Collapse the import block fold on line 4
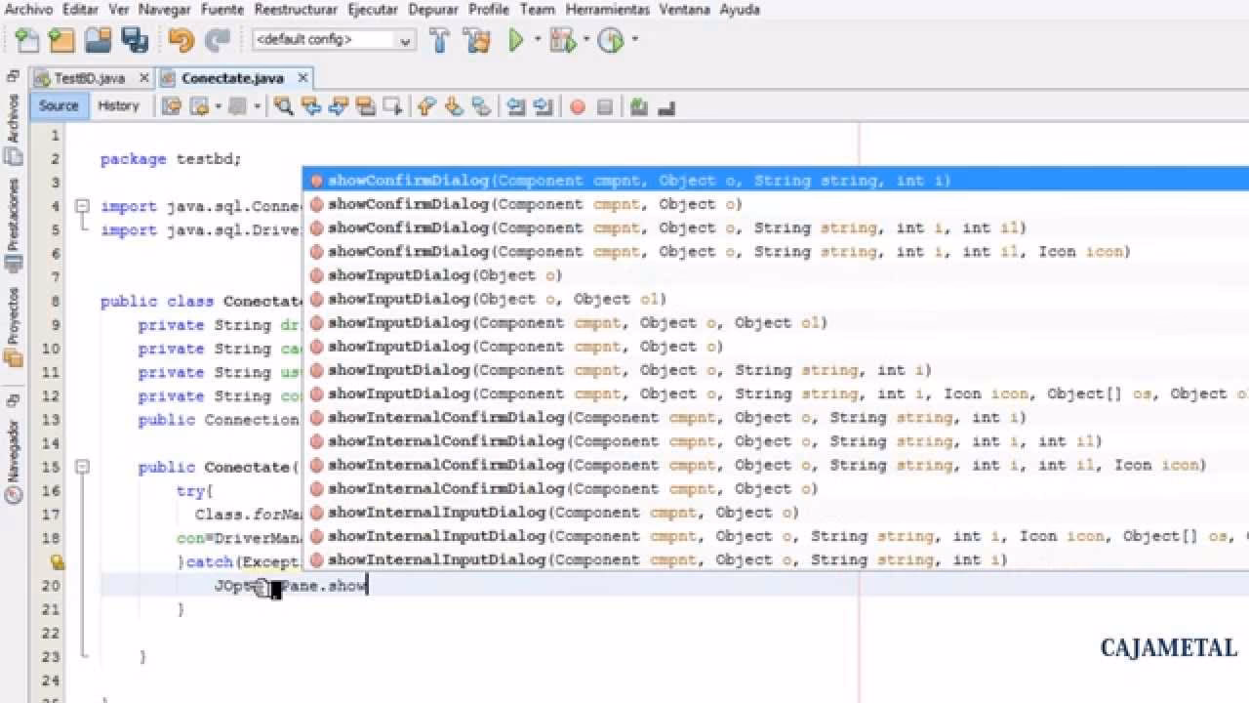1249x703 pixels. click(x=82, y=206)
